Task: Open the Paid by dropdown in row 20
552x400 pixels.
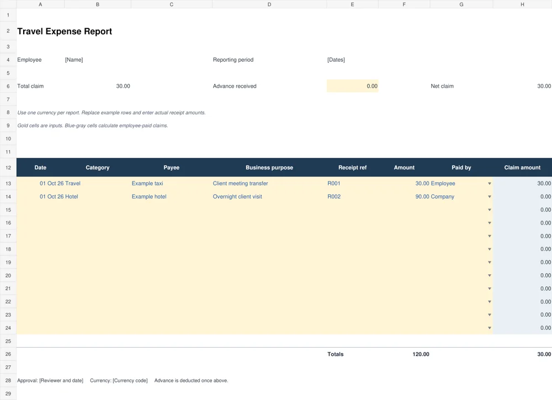Action: pos(489,275)
